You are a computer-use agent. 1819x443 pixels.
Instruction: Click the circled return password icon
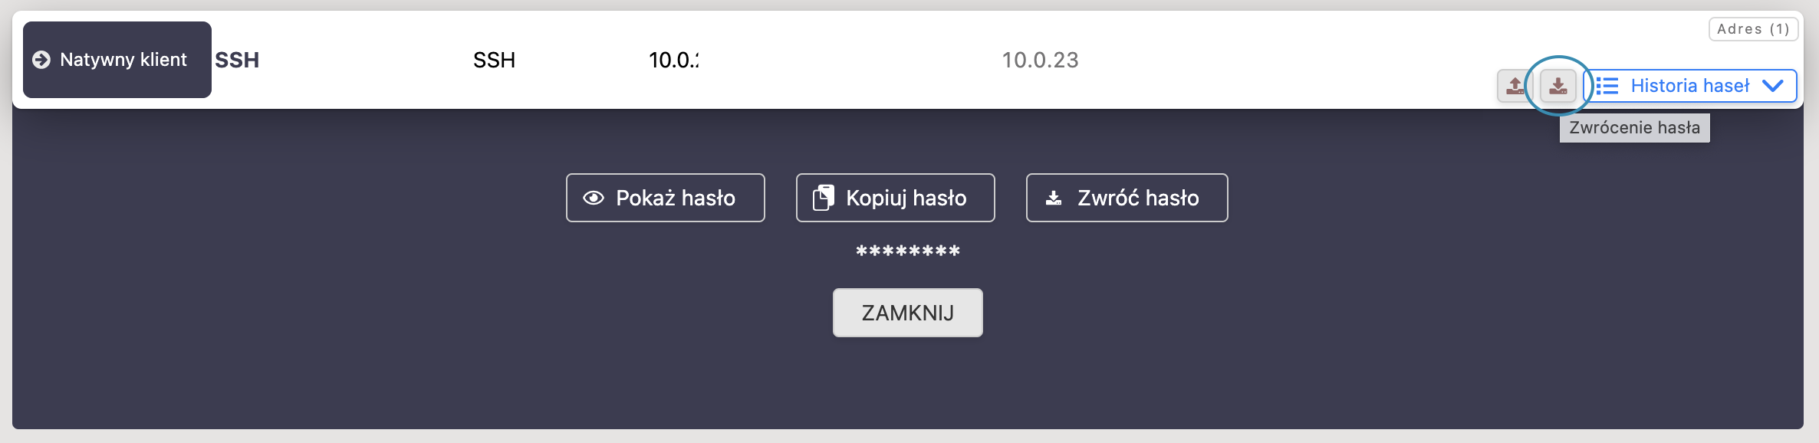(1557, 85)
